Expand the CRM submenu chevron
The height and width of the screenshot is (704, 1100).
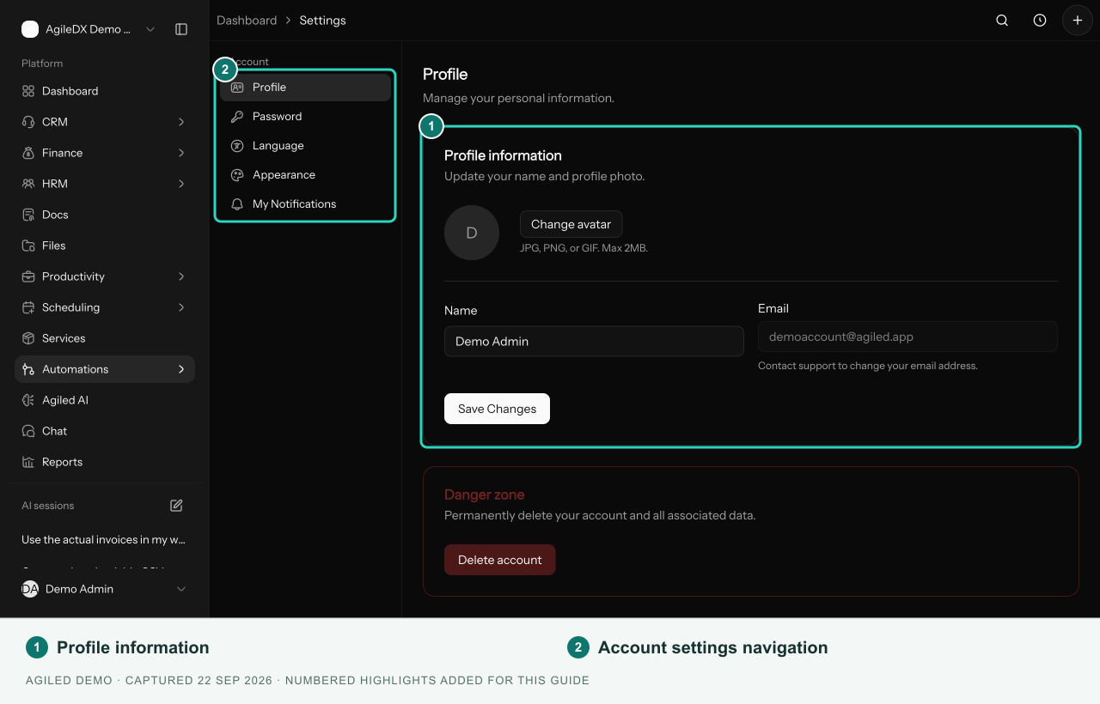pyautogui.click(x=181, y=122)
